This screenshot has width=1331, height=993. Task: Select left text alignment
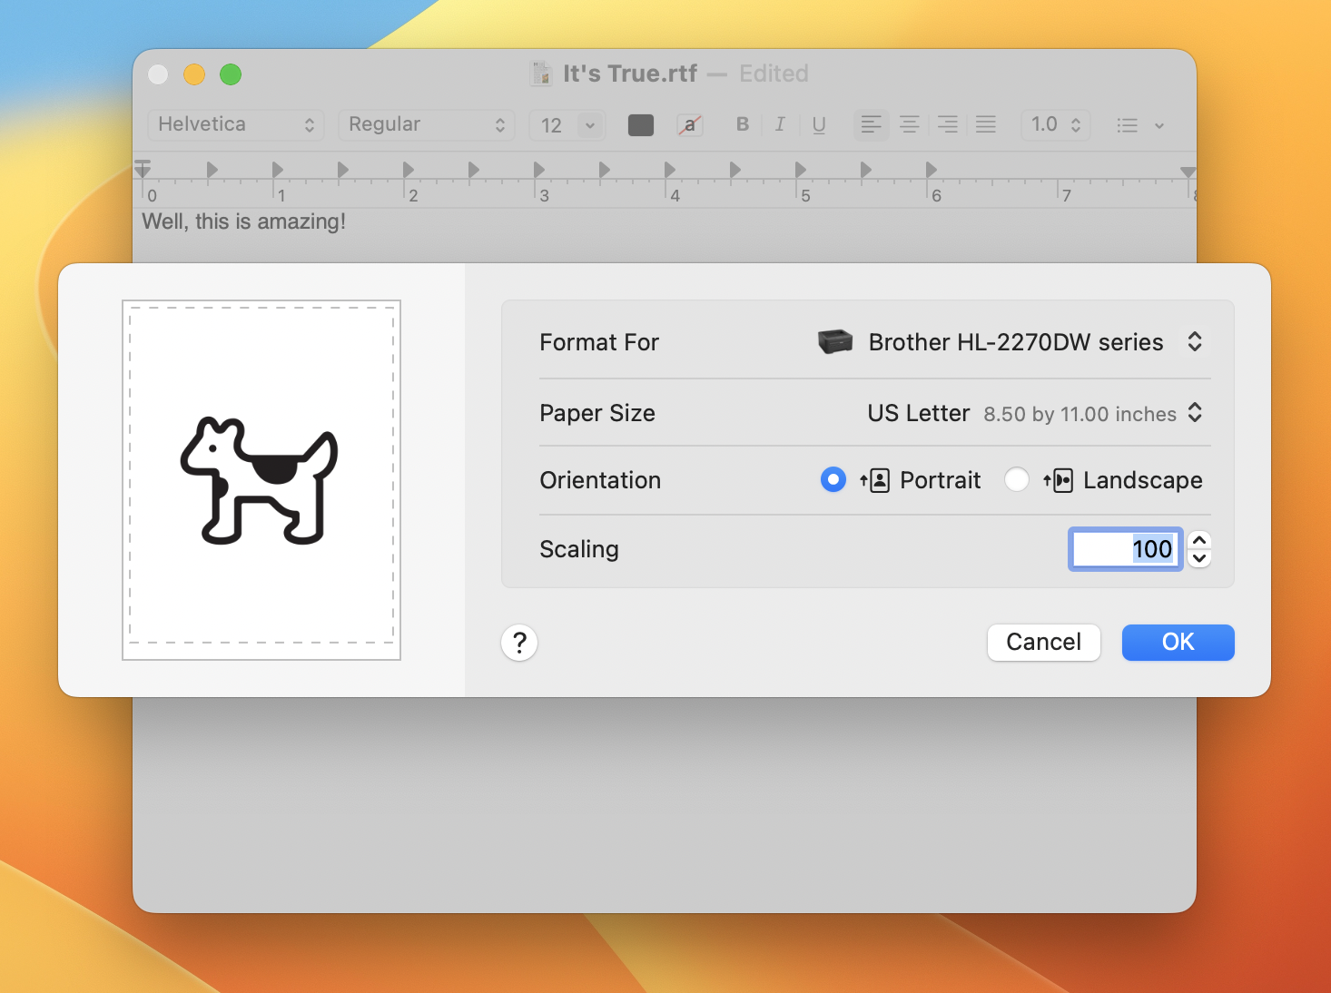pyautogui.click(x=871, y=124)
